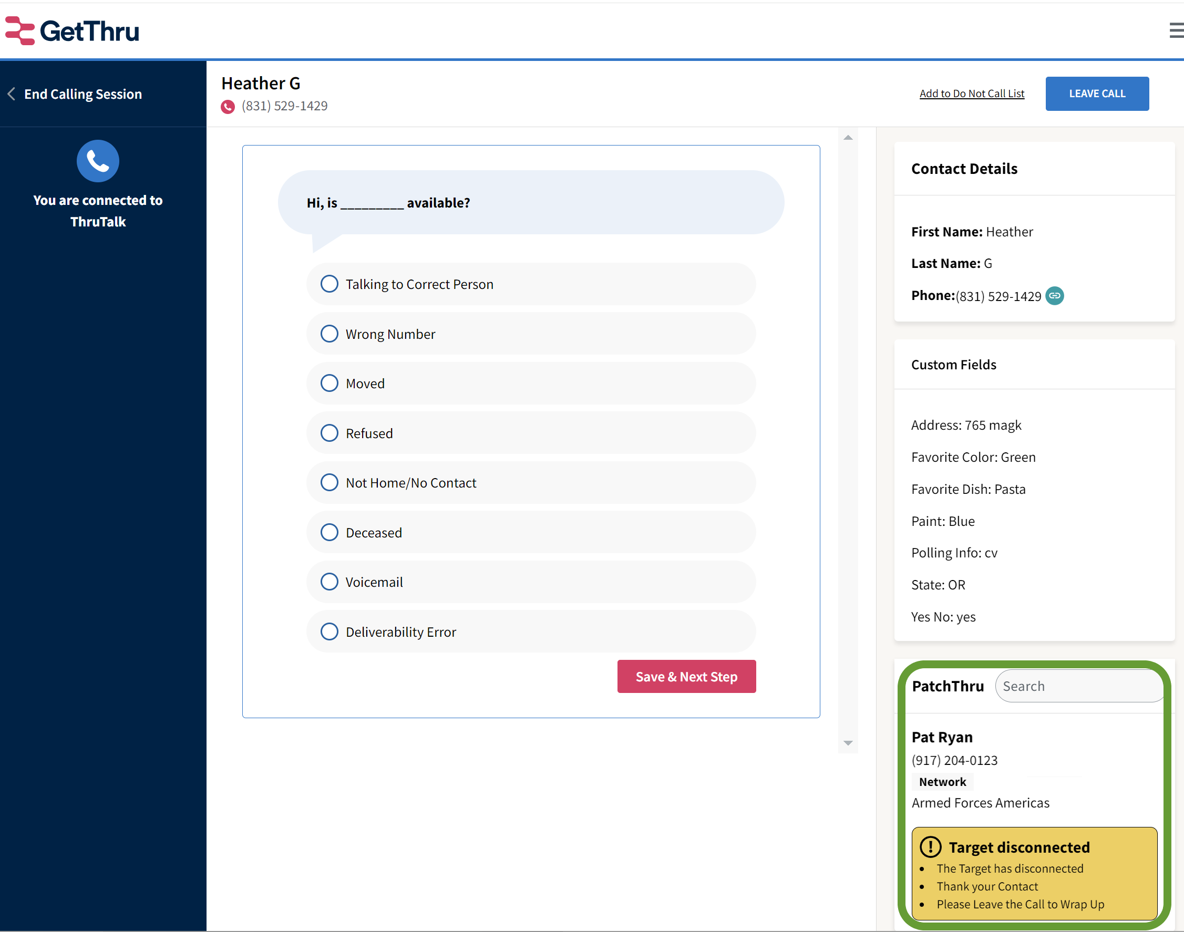The width and height of the screenshot is (1184, 932).
Task: Click the teal link icon beside Phone
Action: 1054,296
